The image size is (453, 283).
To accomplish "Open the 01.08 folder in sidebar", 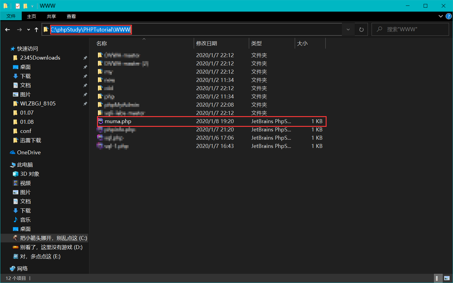I will 27,122.
